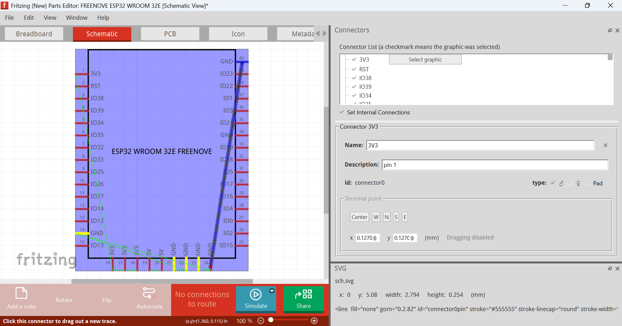The width and height of the screenshot is (622, 326).
Task: Switch to the Icon tab
Action: pyautogui.click(x=238, y=34)
